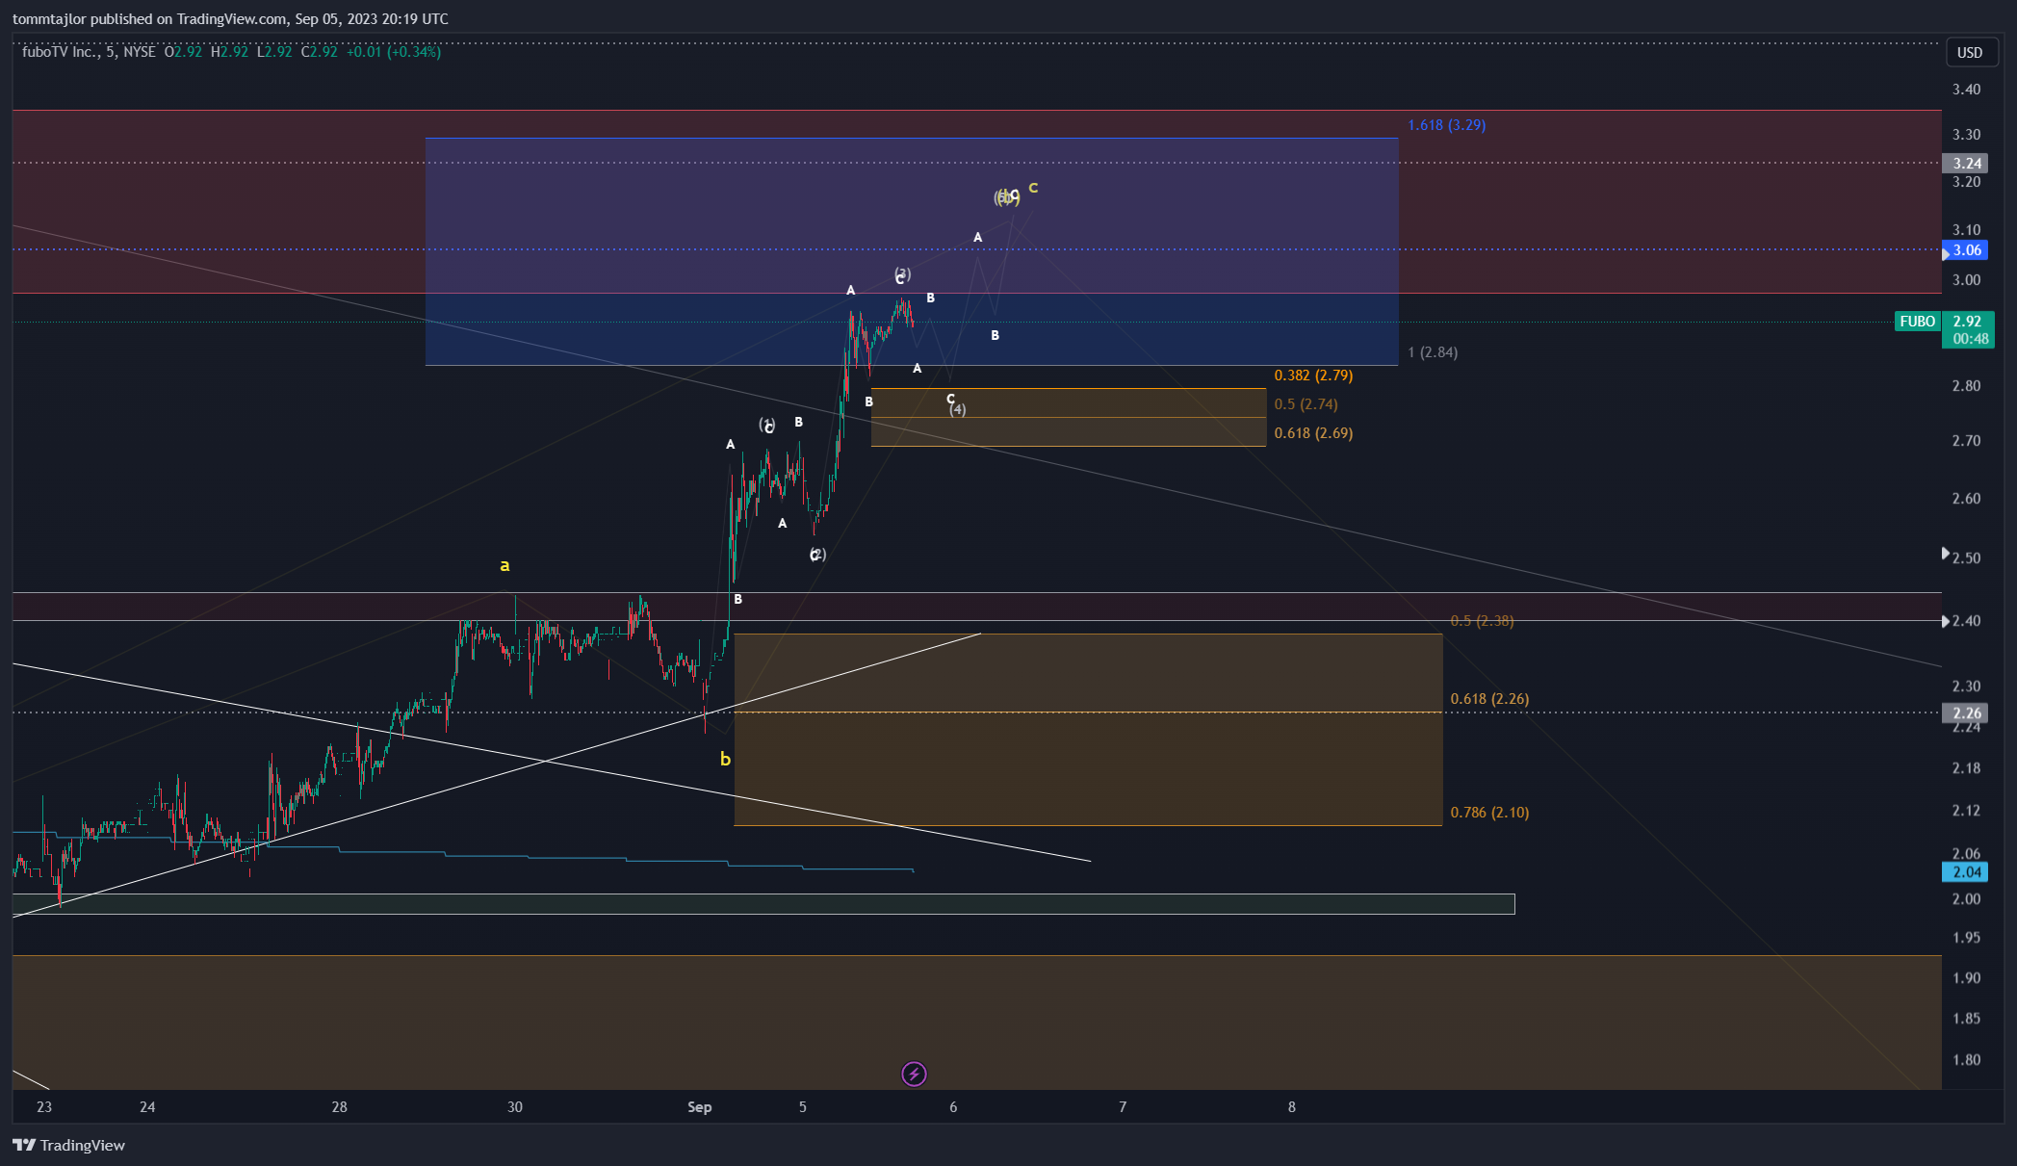Click the TradingView logo at bottom left
The width and height of the screenshot is (2017, 1166).
69,1145
